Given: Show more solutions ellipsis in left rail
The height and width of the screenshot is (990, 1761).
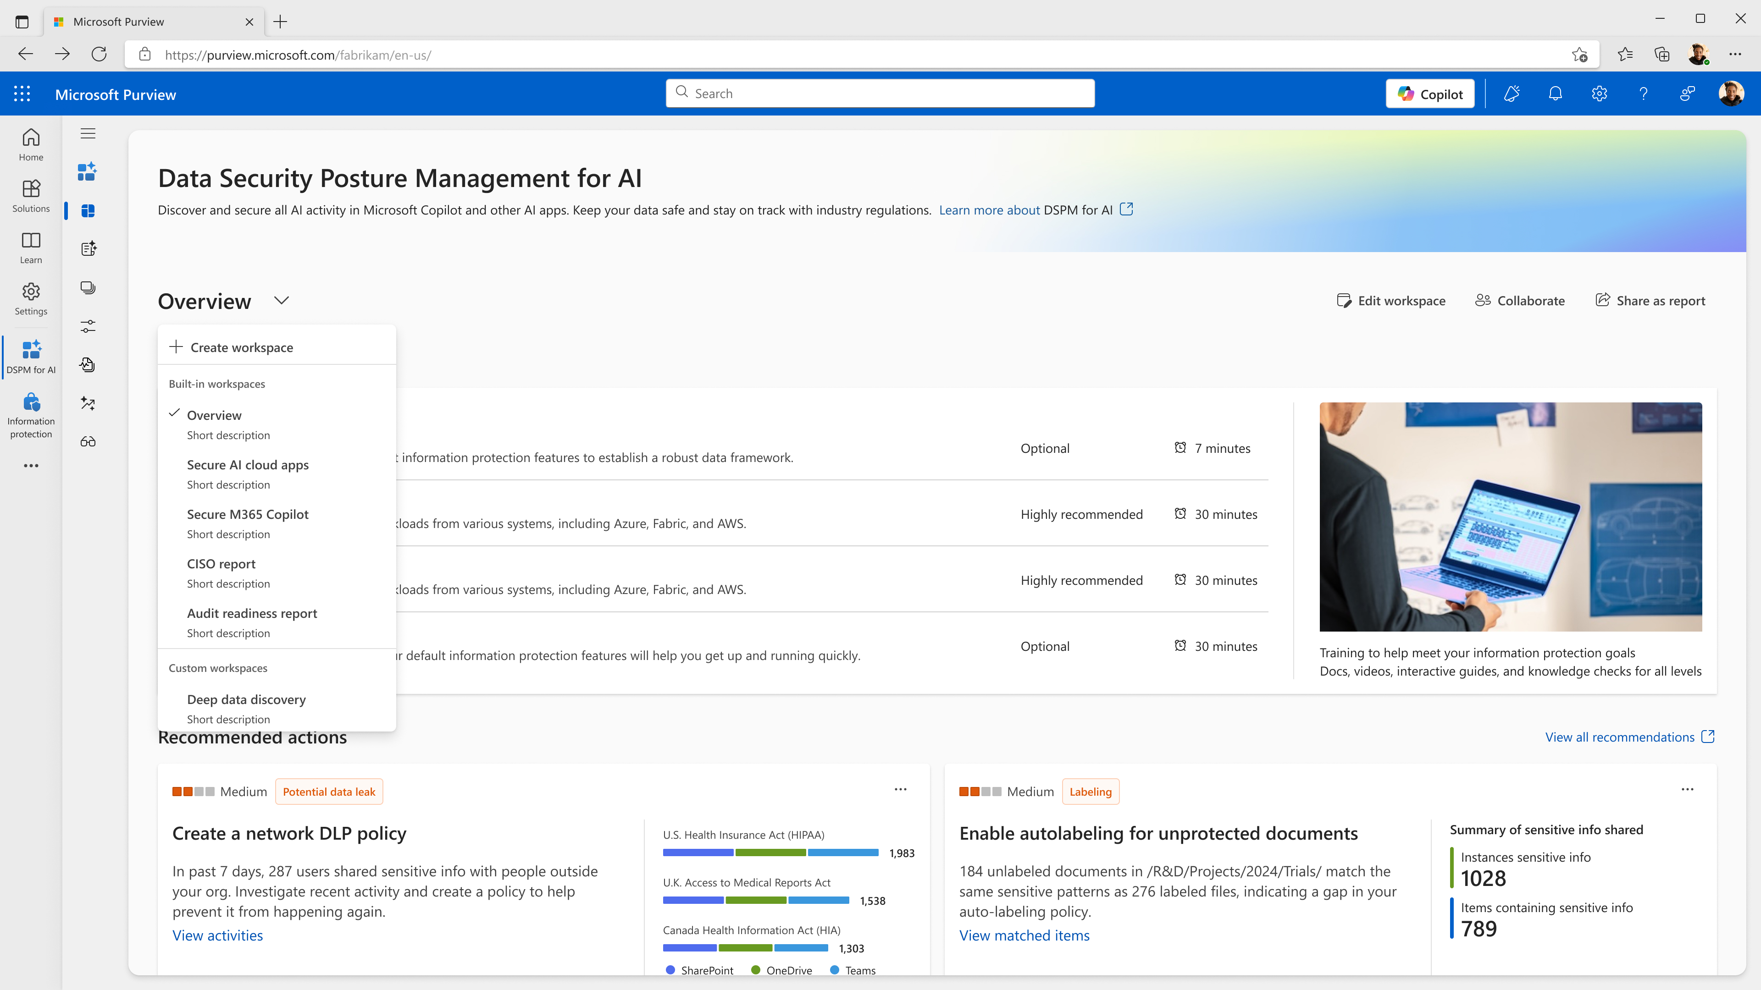Looking at the screenshot, I should pyautogui.click(x=31, y=466).
